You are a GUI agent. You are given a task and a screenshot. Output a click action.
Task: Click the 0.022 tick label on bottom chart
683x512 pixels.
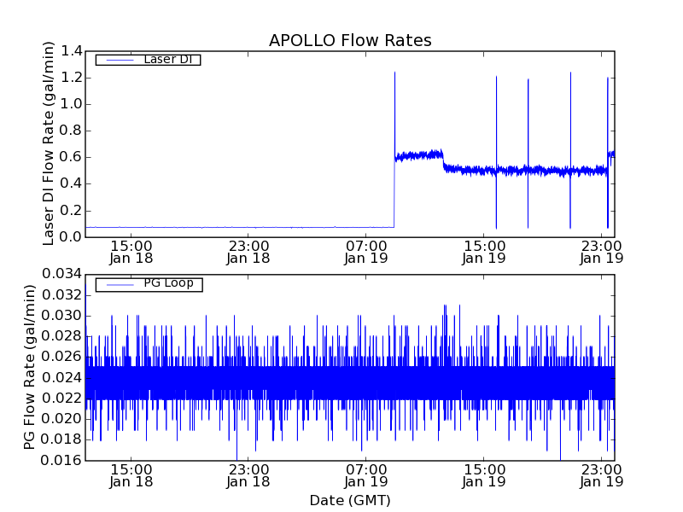point(61,399)
